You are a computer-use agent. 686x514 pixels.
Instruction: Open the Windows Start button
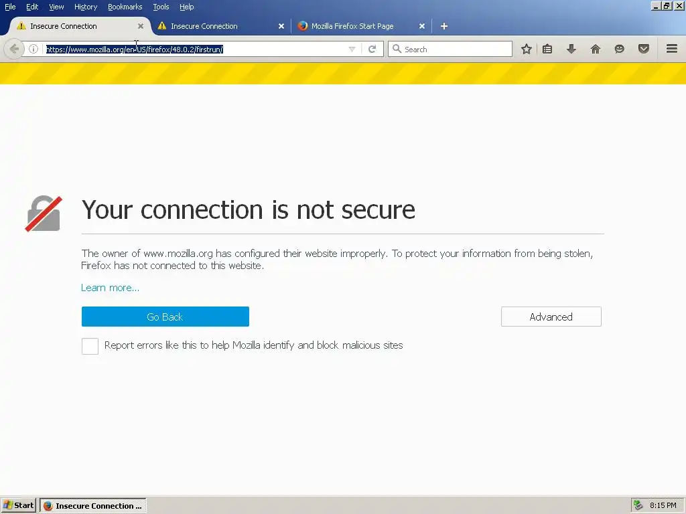click(x=18, y=505)
